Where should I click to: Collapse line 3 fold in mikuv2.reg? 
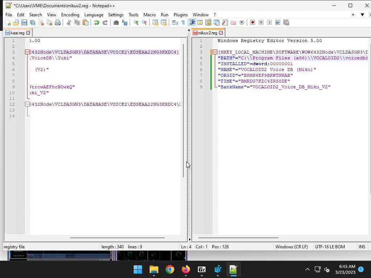click(x=215, y=52)
